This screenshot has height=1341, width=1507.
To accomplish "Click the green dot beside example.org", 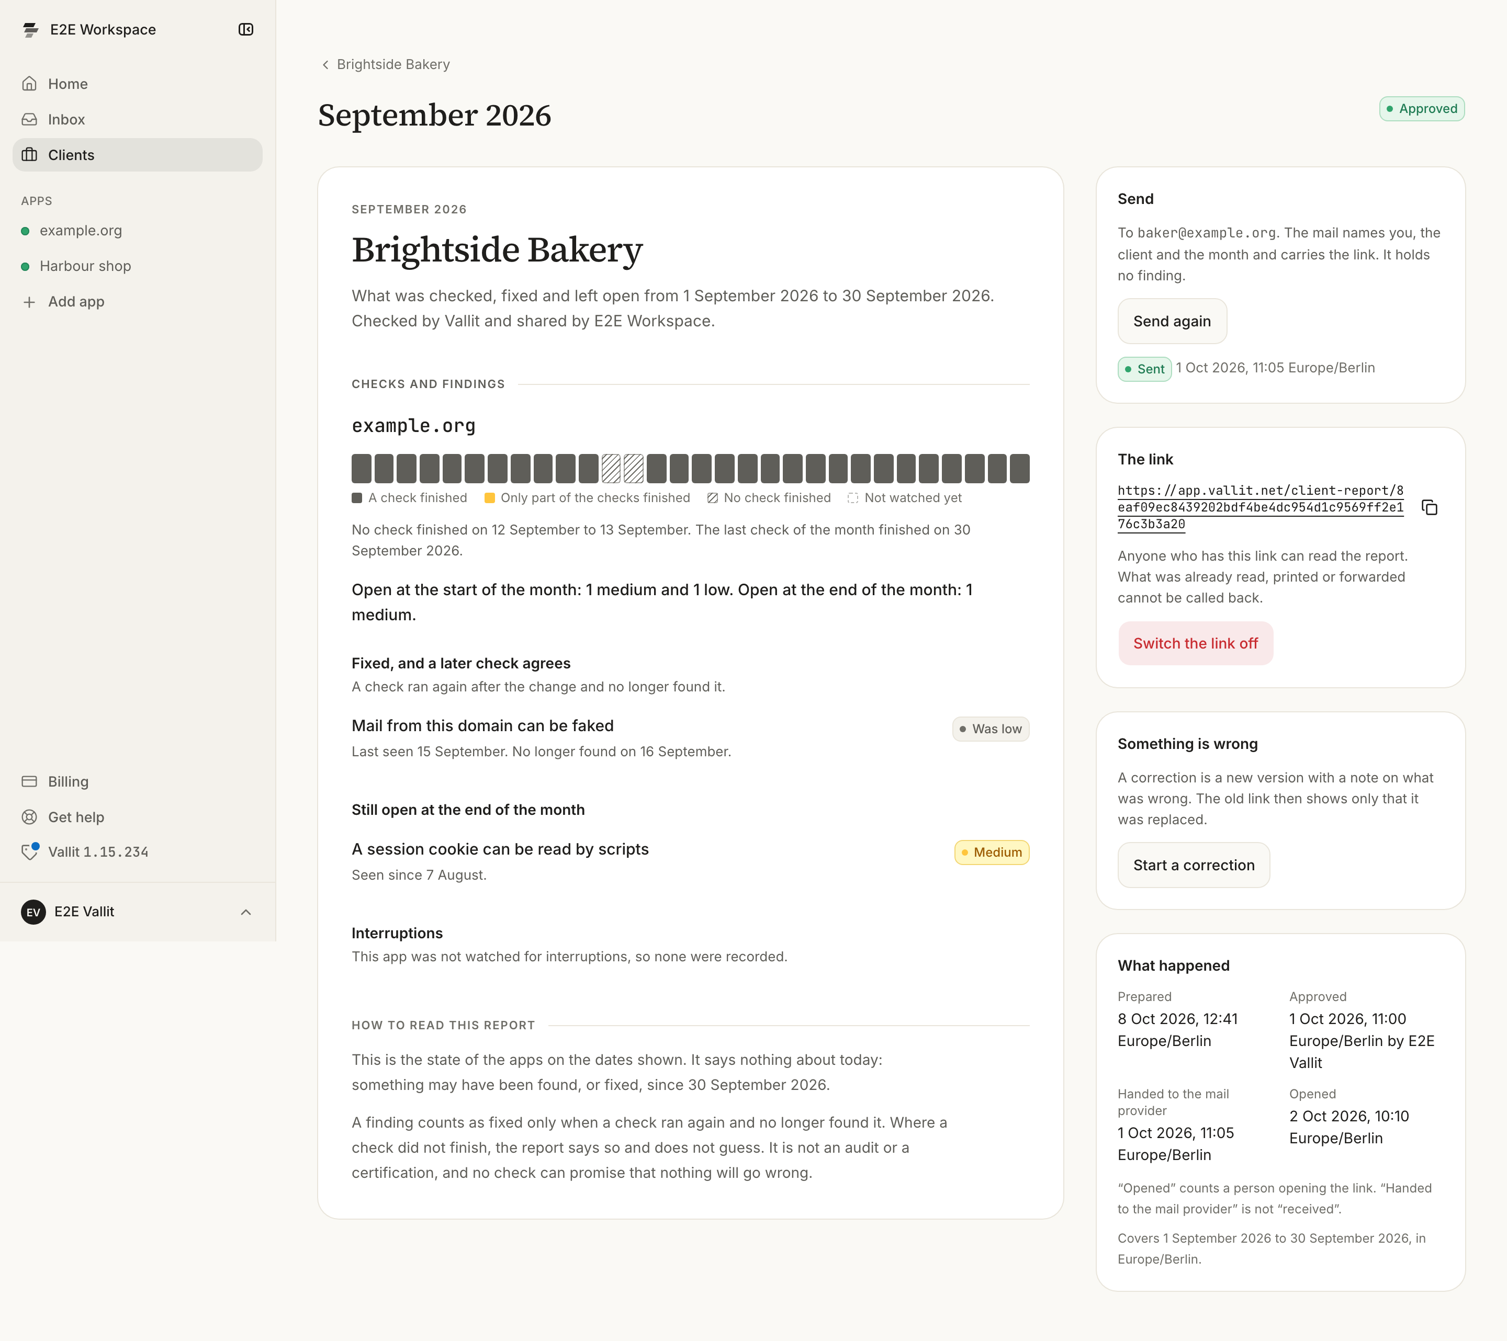I will pyautogui.click(x=25, y=231).
